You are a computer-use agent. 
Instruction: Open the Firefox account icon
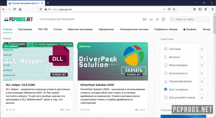click(205, 9)
